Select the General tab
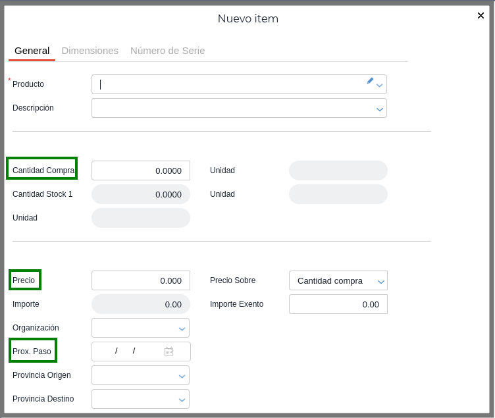The height and width of the screenshot is (418, 495). point(32,51)
